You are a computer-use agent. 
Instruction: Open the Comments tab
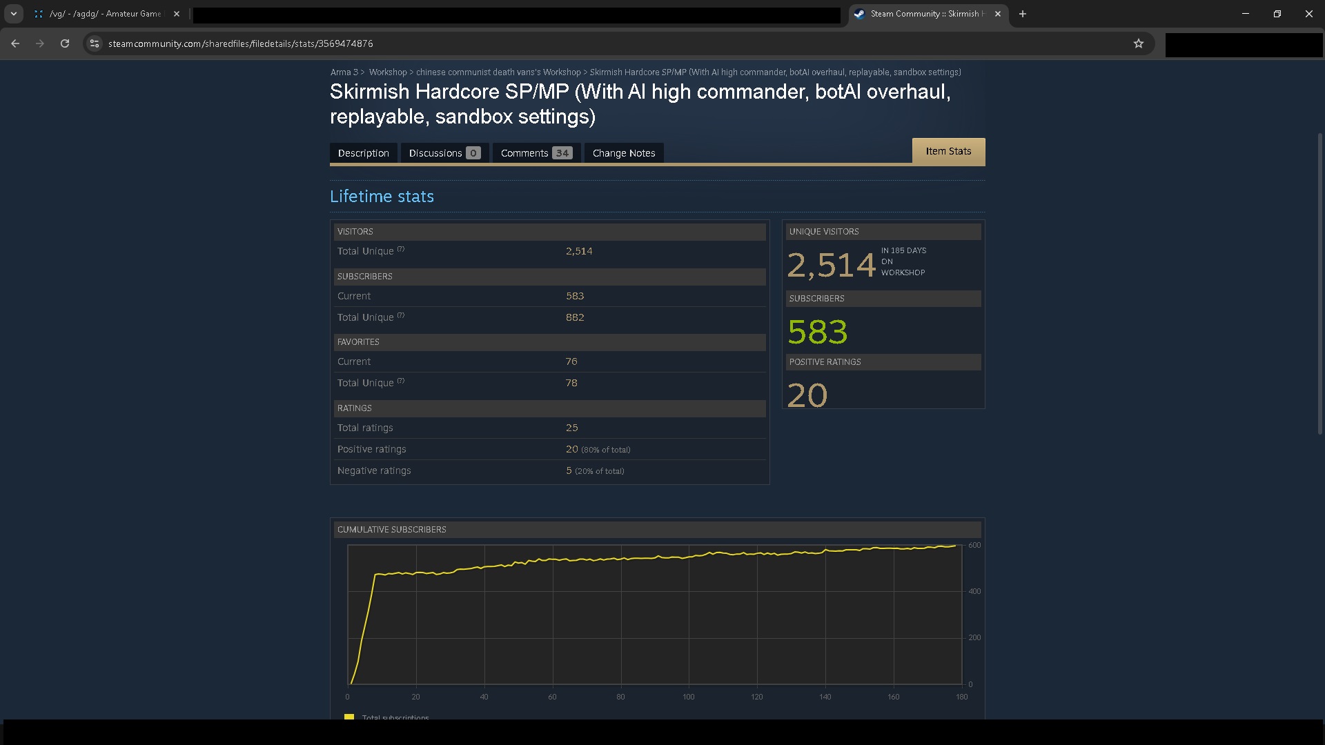coord(536,153)
